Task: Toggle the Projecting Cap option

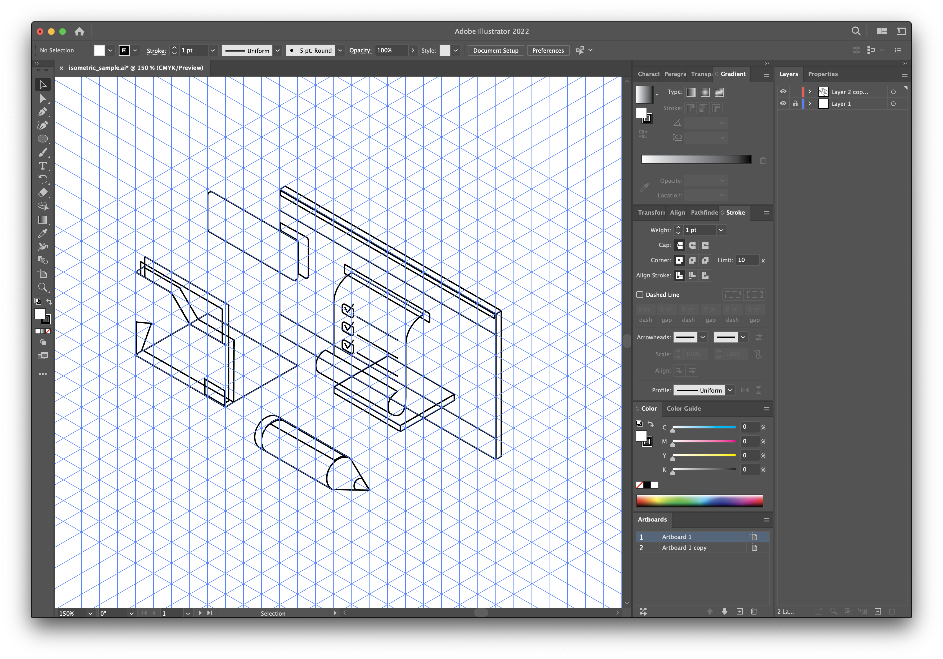Action: point(705,245)
